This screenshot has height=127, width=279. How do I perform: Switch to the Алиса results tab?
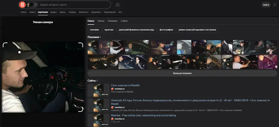point(101,21)
